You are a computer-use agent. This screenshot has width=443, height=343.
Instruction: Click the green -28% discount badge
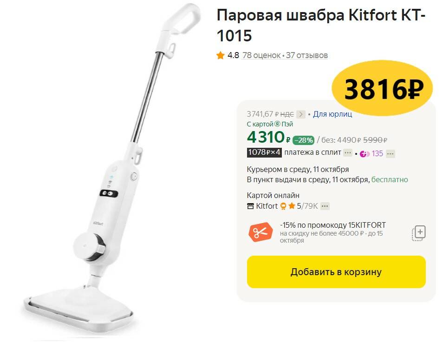(304, 140)
